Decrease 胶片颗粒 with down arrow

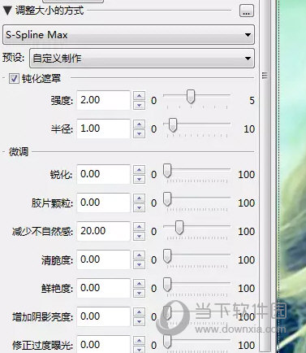point(139,207)
